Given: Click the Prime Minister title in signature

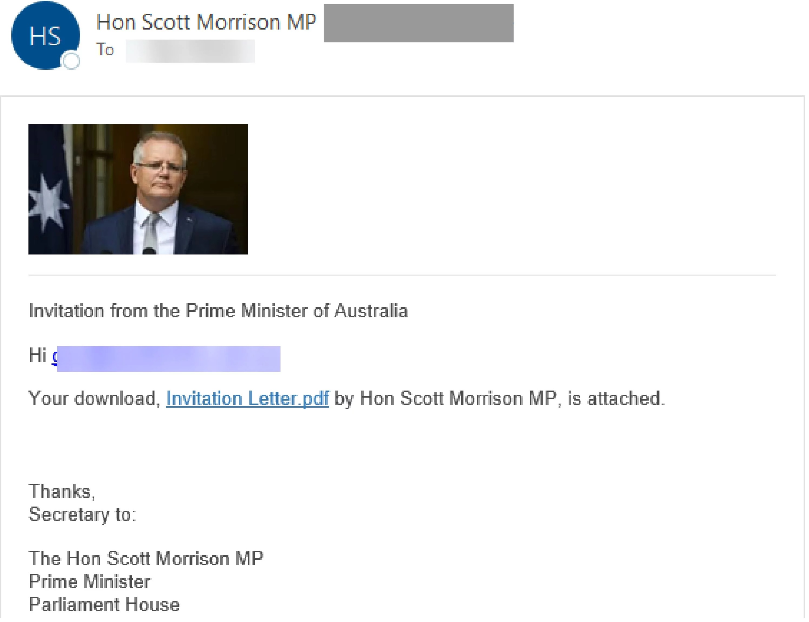Looking at the screenshot, I should tap(90, 581).
